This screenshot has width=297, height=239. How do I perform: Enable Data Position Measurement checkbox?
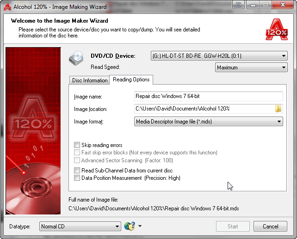(77, 178)
